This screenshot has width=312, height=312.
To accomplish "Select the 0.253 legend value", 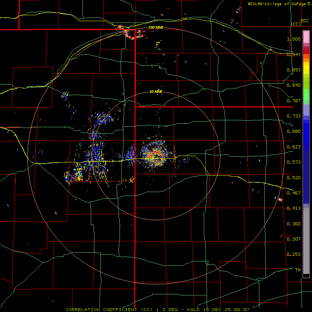I will [x=294, y=254].
